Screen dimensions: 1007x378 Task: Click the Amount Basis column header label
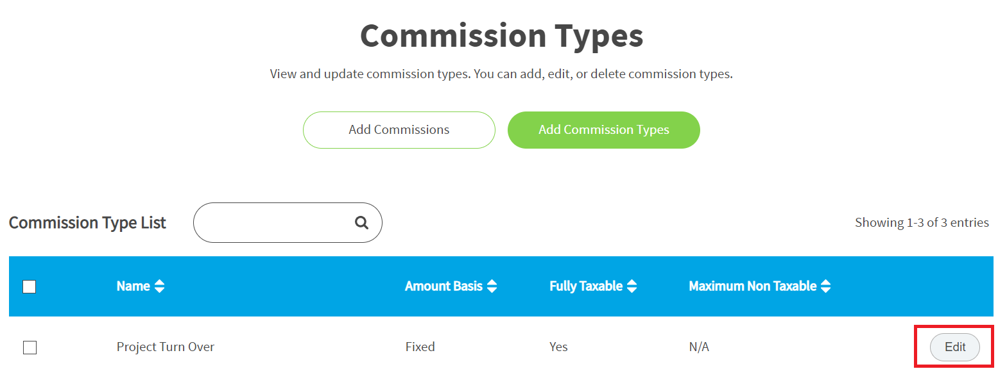(443, 286)
